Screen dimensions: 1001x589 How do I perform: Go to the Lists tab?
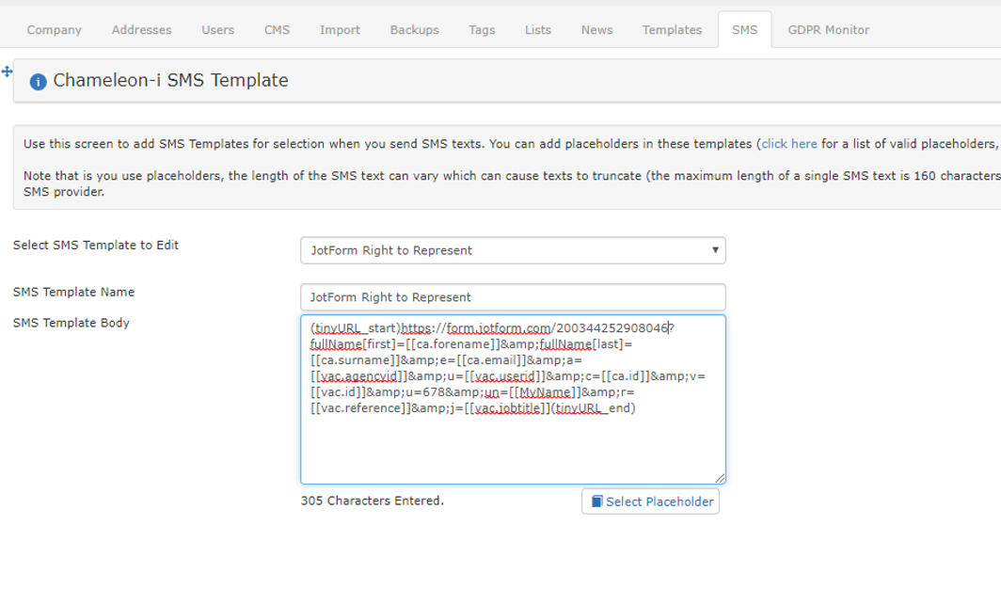tap(537, 30)
